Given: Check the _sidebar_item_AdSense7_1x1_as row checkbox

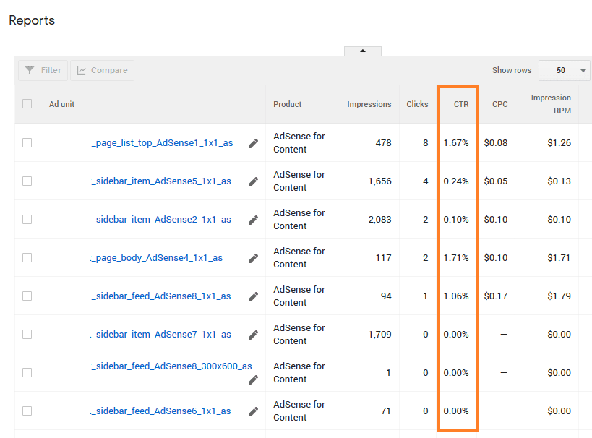Looking at the screenshot, I should (27, 334).
